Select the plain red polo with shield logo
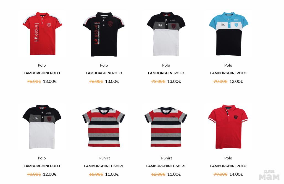 228,127
